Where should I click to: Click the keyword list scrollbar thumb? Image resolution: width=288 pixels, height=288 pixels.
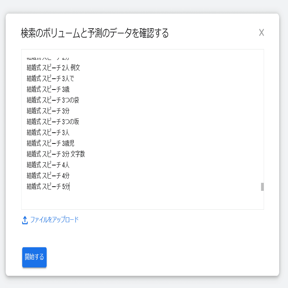(262, 187)
